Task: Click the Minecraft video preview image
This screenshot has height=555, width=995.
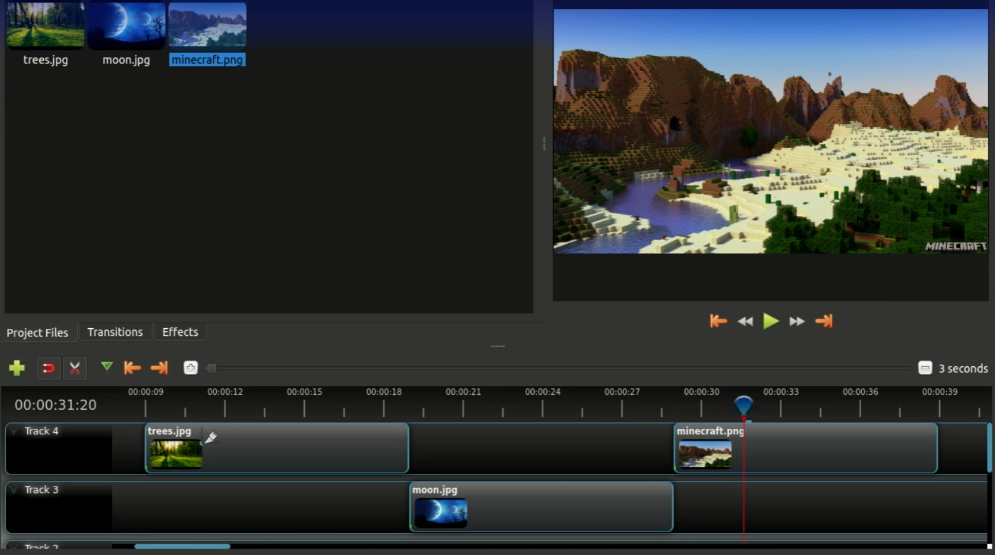Action: pyautogui.click(x=771, y=131)
